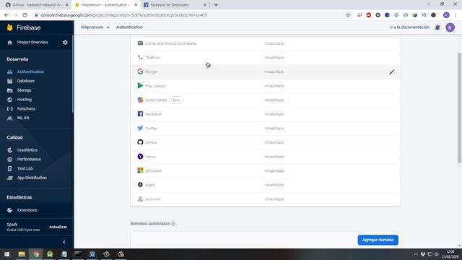Open the Chrome menu three dots

tap(456, 15)
